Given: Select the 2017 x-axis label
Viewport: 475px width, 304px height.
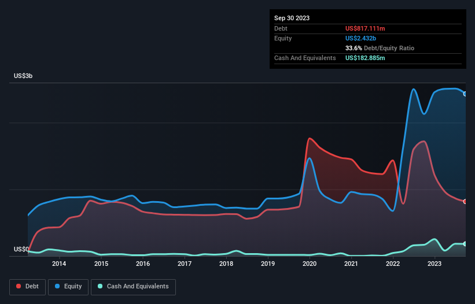Looking at the screenshot, I should click(185, 264).
